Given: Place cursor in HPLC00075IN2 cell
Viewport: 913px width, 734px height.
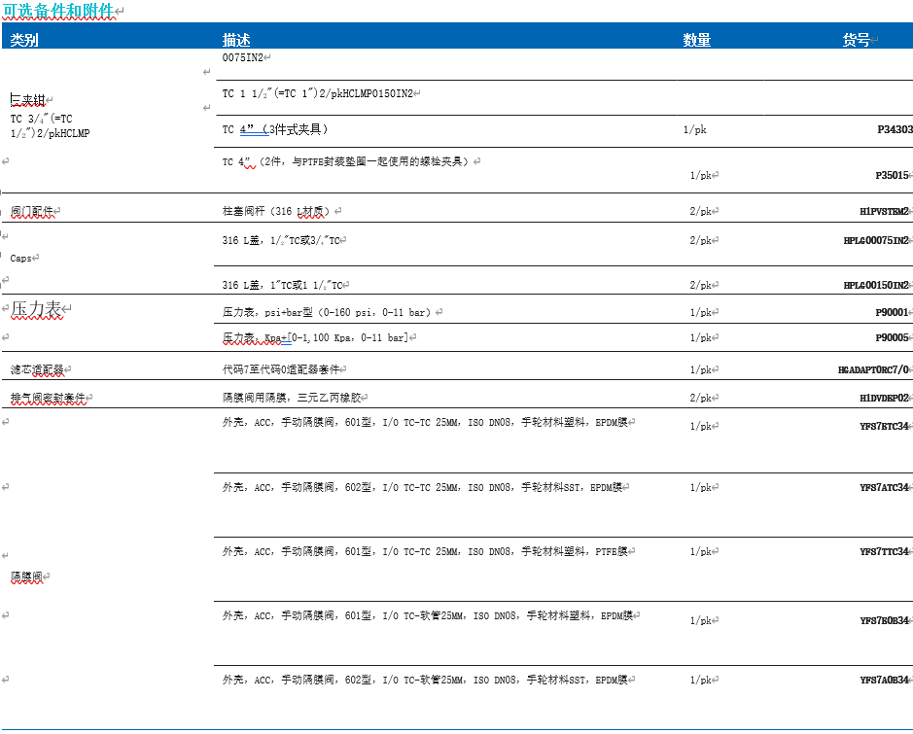Looking at the screenshot, I should click(x=875, y=240).
